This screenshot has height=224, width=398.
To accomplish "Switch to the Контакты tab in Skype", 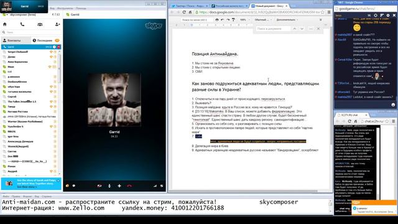I will tap(16, 40).
